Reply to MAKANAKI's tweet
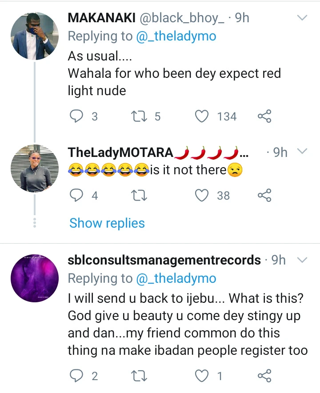 (x=77, y=116)
